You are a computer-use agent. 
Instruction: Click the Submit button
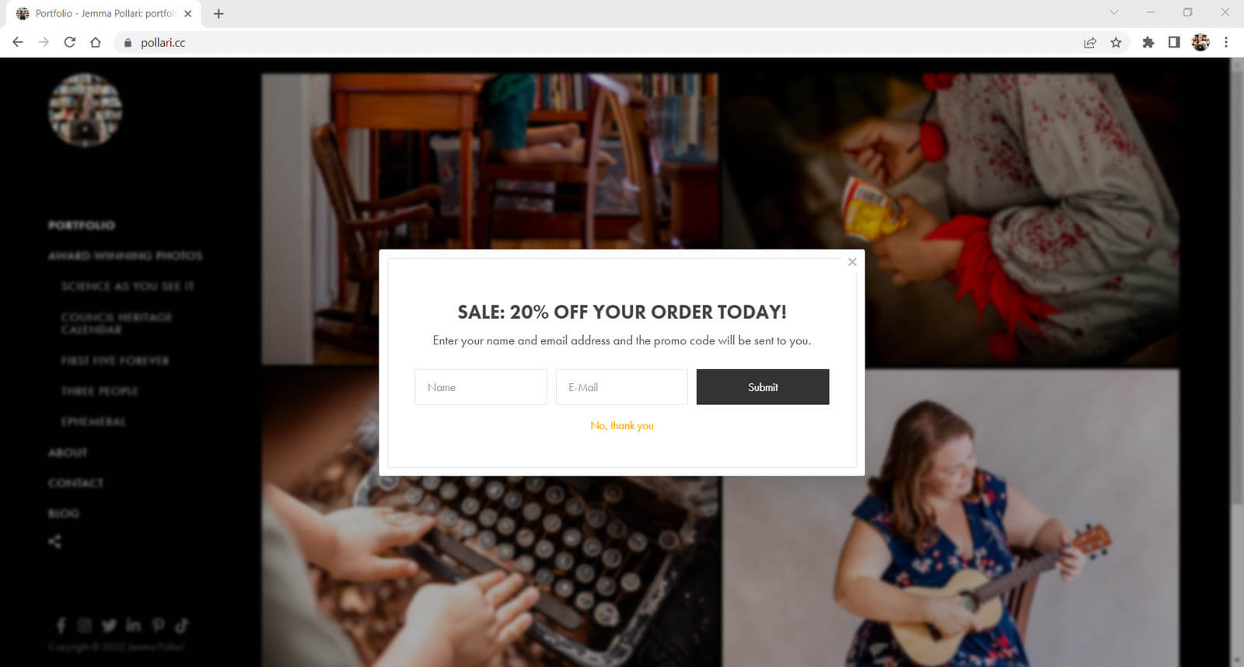(x=763, y=387)
